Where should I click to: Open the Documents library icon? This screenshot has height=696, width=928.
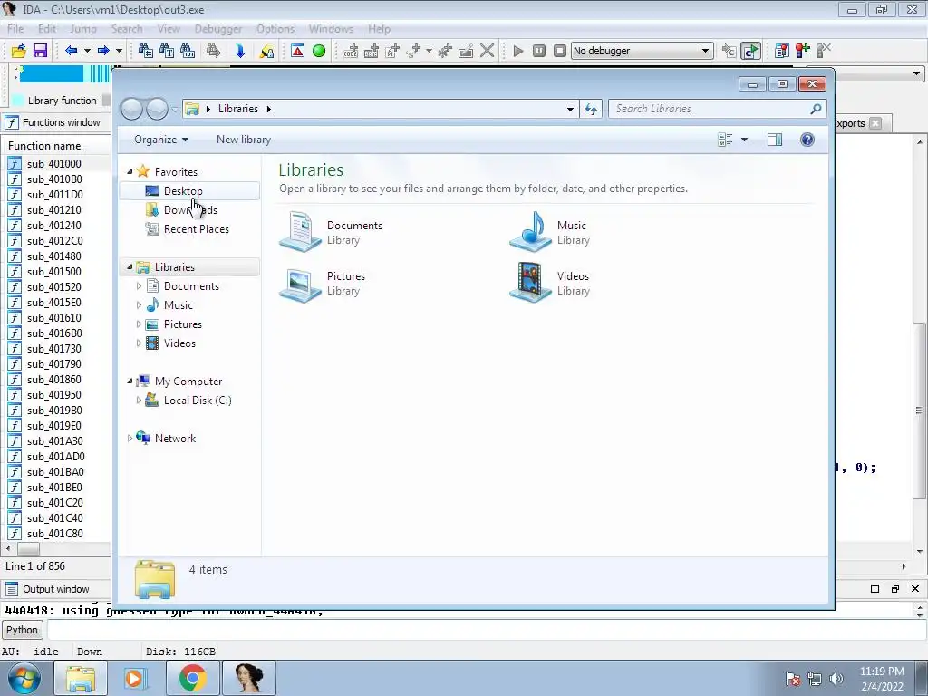(300, 232)
